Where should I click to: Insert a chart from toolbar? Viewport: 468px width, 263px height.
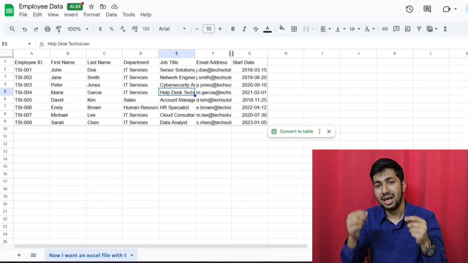[408, 29]
